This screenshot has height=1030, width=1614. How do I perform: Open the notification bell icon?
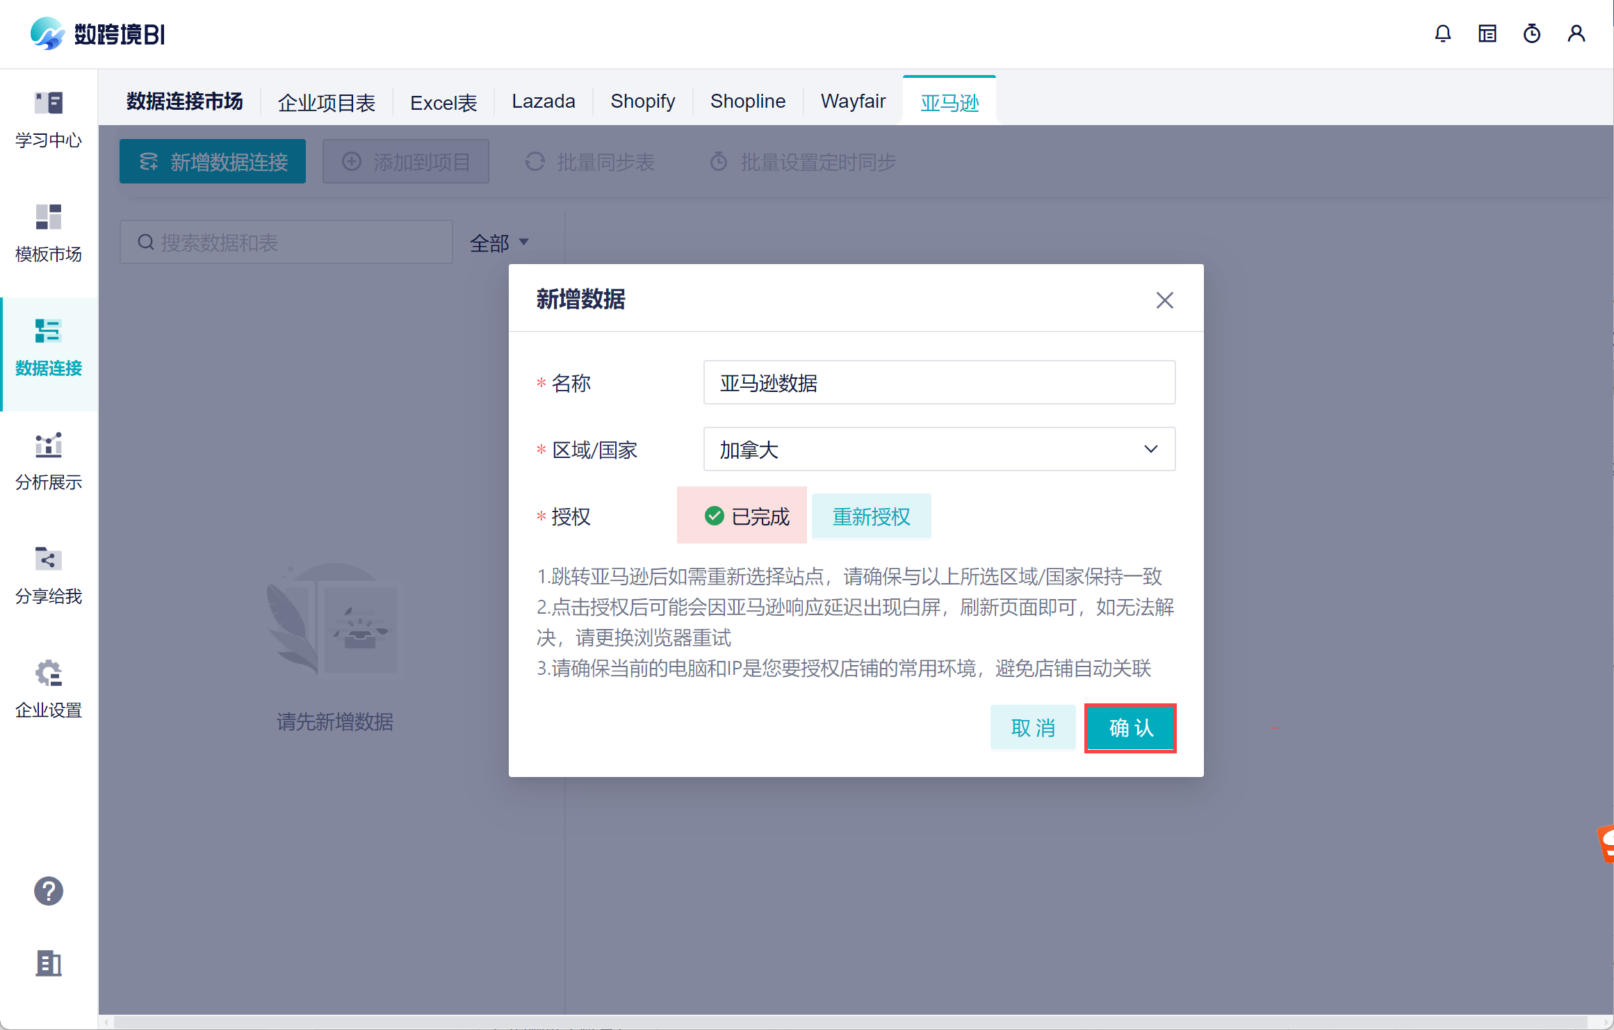click(x=1442, y=33)
